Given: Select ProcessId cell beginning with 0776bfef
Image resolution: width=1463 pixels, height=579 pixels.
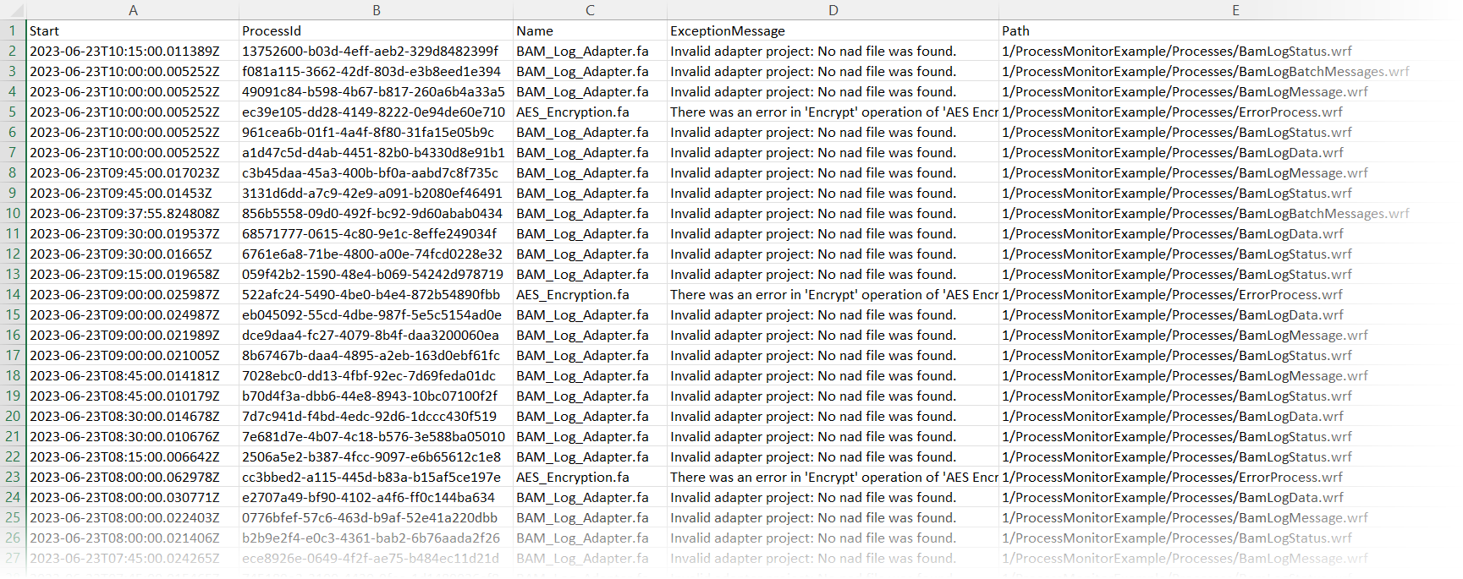Looking at the screenshot, I should (370, 518).
